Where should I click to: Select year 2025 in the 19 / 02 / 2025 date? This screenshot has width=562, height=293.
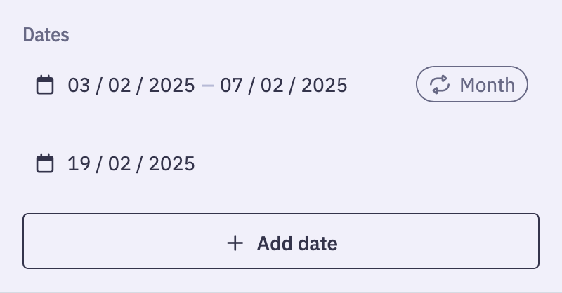point(171,164)
